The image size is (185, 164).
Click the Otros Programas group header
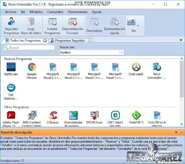[x=16, y=107]
